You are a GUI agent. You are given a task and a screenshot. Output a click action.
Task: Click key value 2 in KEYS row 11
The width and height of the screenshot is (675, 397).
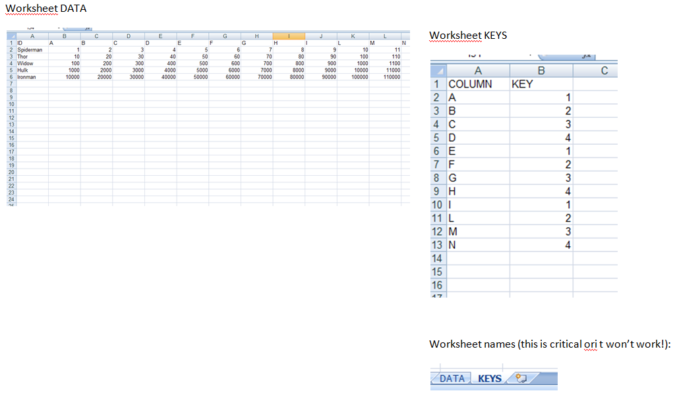(x=541, y=218)
